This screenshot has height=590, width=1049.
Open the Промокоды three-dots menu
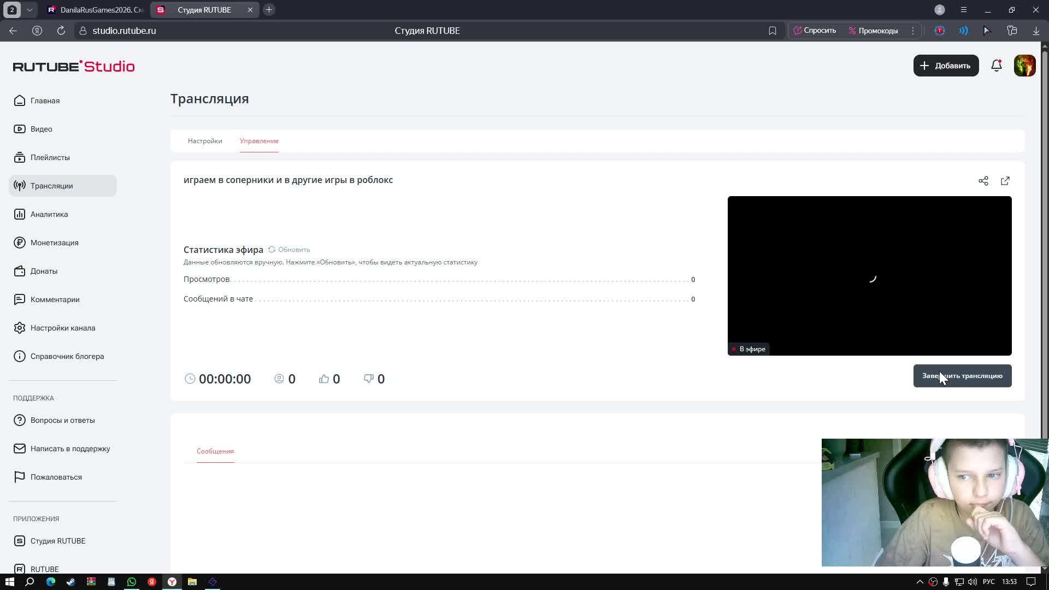point(912,31)
